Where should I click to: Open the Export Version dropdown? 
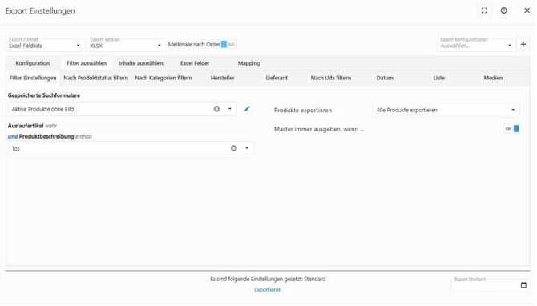127,46
